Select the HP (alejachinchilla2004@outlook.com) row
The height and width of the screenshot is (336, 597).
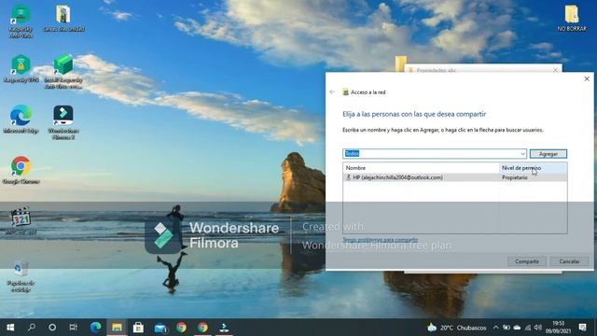click(x=455, y=177)
